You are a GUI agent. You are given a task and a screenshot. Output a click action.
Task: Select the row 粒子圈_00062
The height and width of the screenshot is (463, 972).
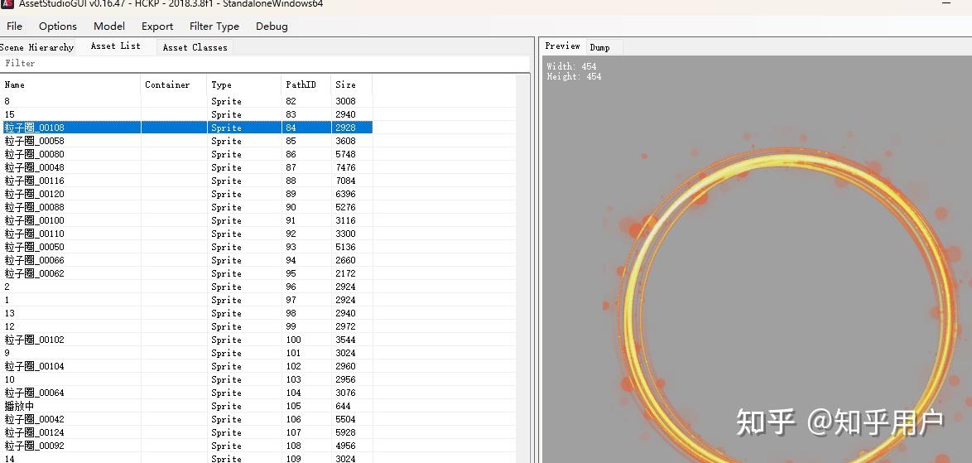pos(186,273)
